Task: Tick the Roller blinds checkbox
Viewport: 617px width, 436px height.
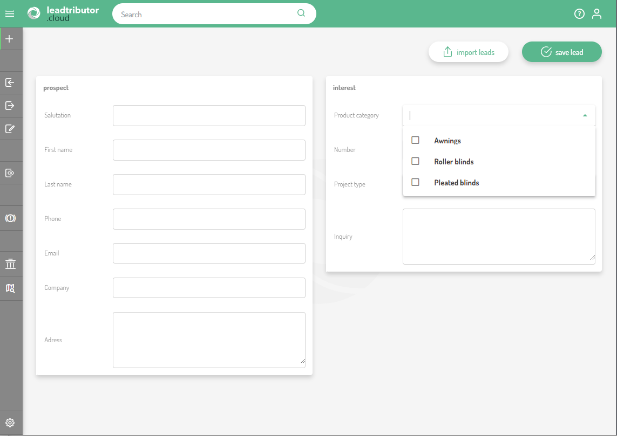Action: (x=415, y=161)
